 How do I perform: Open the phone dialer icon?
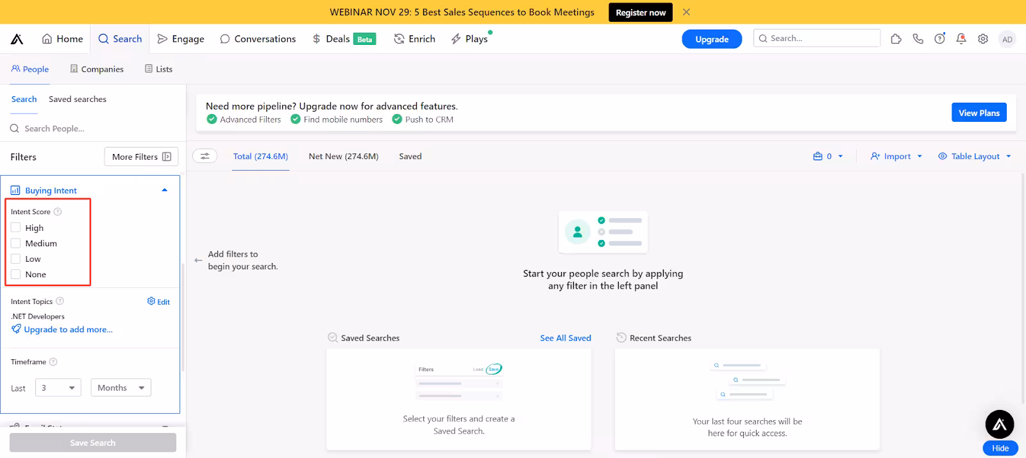pos(918,39)
